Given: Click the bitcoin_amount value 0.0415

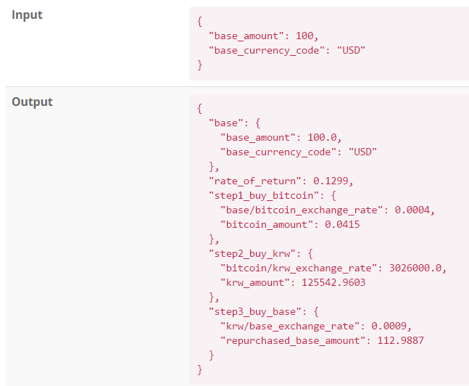Looking at the screenshot, I should click(x=342, y=225).
